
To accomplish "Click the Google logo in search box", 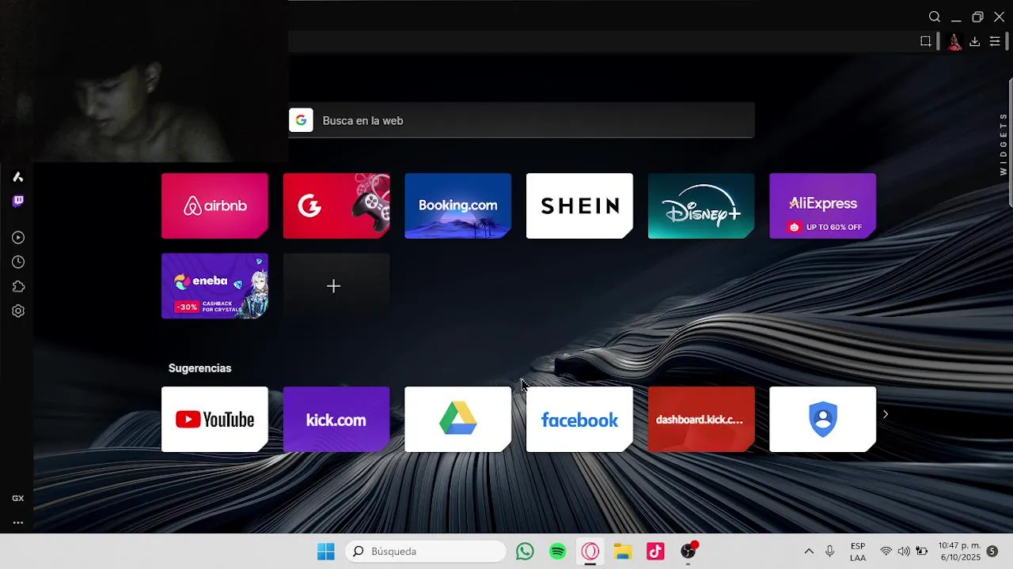I will tap(301, 120).
